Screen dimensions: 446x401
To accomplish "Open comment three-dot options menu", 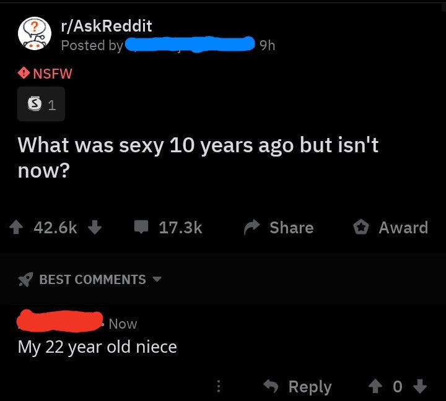I will [217, 387].
